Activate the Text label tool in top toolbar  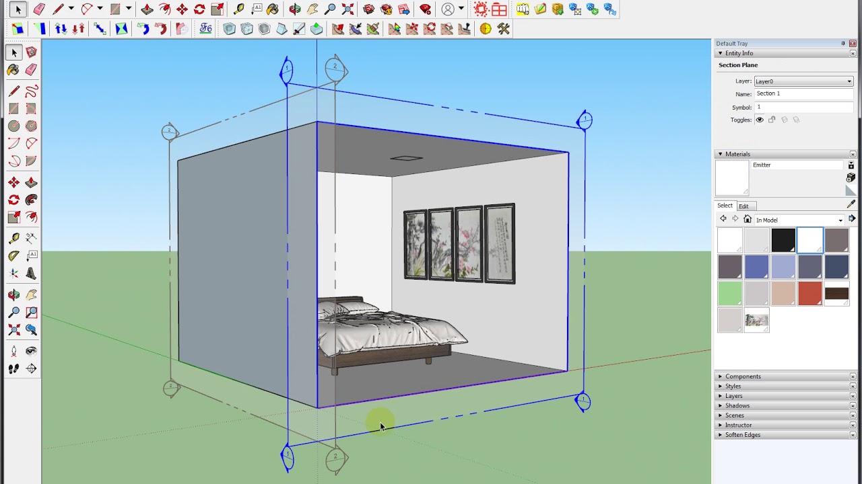point(257,9)
